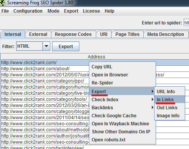
Task: Open the Configuration menu
Action: pyautogui.click(x=28, y=11)
